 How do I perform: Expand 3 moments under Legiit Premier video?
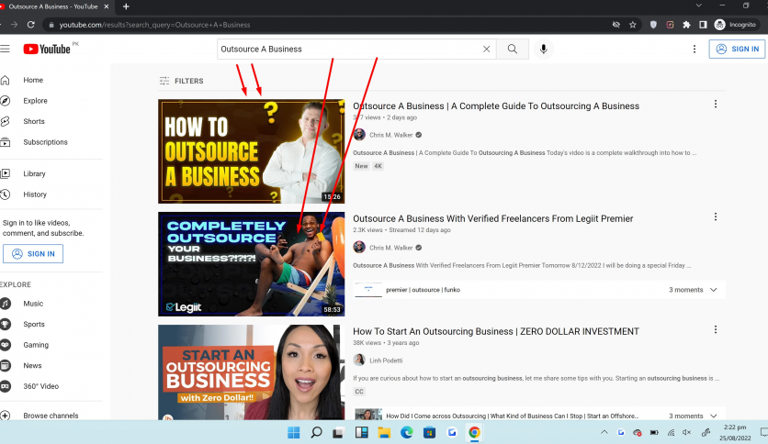pyautogui.click(x=693, y=290)
